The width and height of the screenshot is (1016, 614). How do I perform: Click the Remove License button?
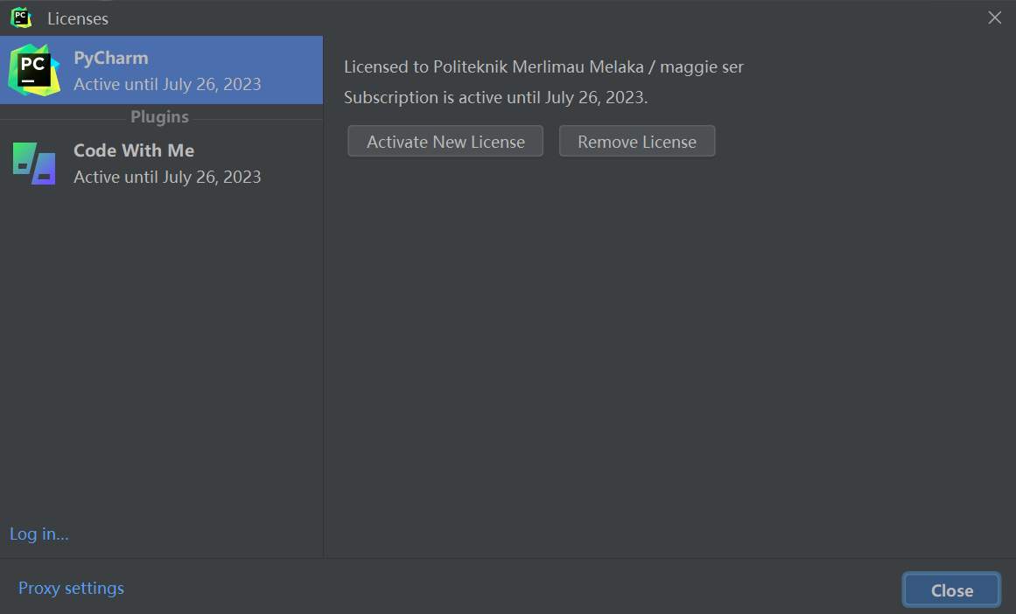pos(637,141)
